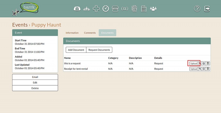Click 'Receipt for tent rental' document name
Screen dimensions: 221x113
76,69
